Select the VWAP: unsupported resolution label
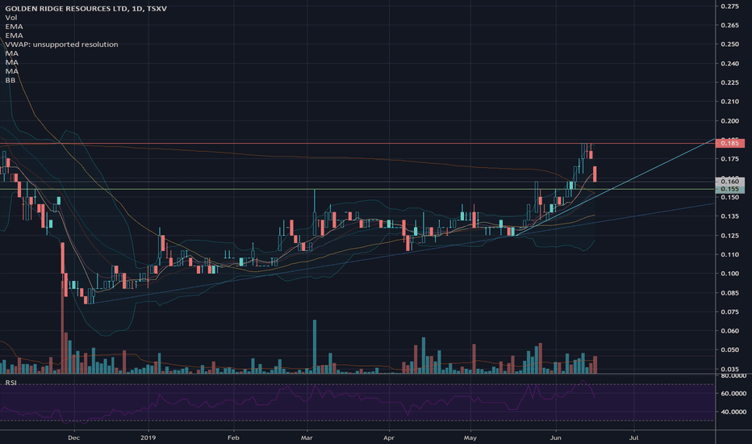Viewport: 752px width, 444px height. pyautogui.click(x=61, y=44)
